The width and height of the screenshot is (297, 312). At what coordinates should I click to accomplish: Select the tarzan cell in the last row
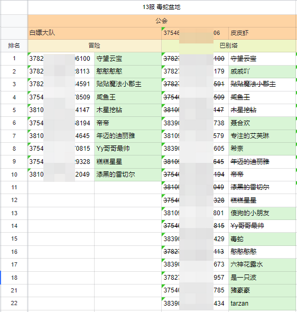pos(262,303)
